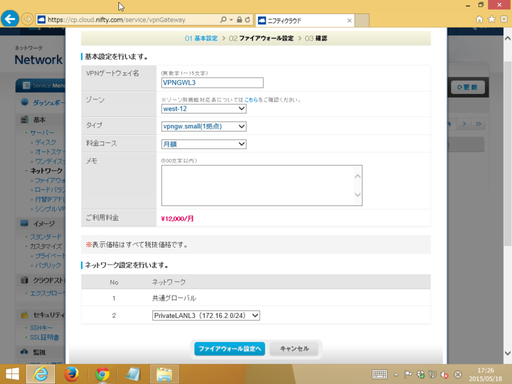Image resolution: width=512 pixels, height=384 pixels.
Task: Close the ニフティクラウド tab
Action: pyautogui.click(x=349, y=20)
